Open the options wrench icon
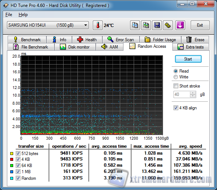 point(168,25)
